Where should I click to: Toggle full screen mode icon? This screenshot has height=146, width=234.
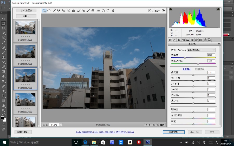coord(163,11)
